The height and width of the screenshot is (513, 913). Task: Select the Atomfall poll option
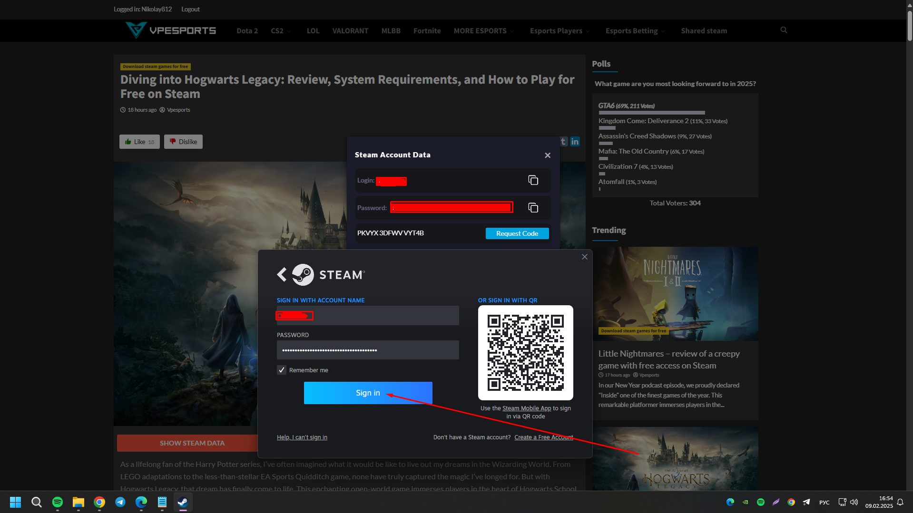tap(628, 182)
